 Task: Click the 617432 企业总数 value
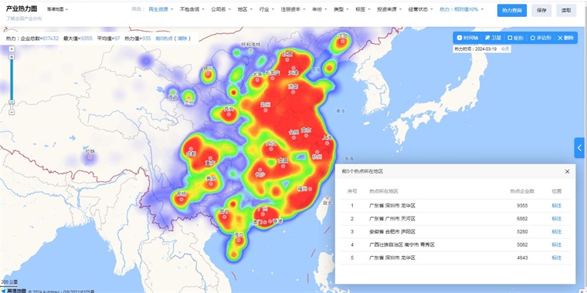tap(50, 38)
